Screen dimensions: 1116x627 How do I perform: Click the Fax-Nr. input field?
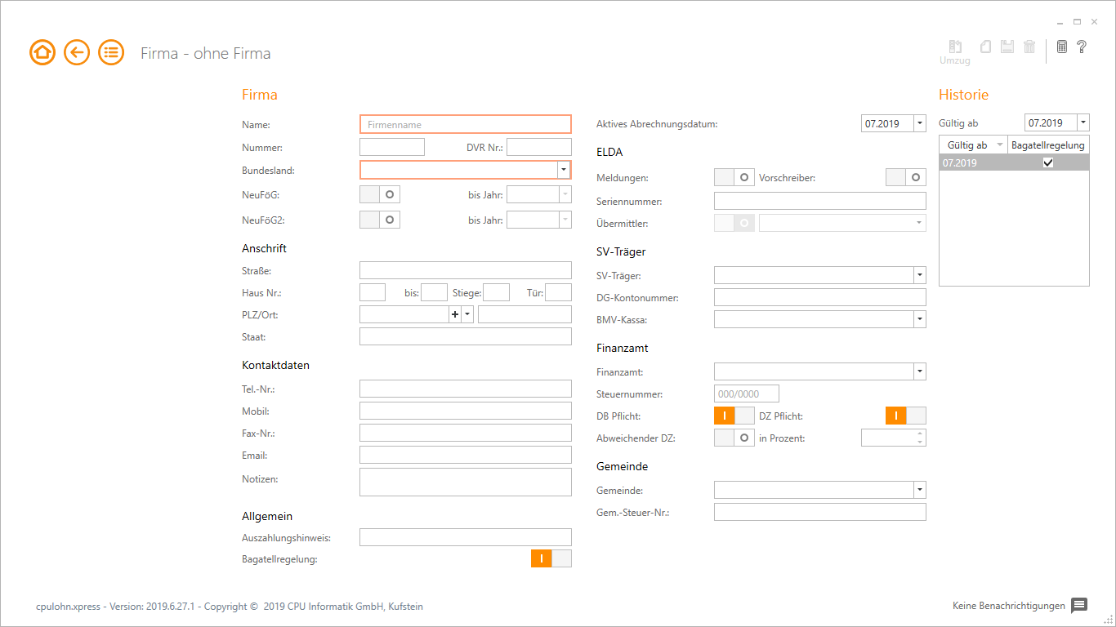tap(466, 433)
